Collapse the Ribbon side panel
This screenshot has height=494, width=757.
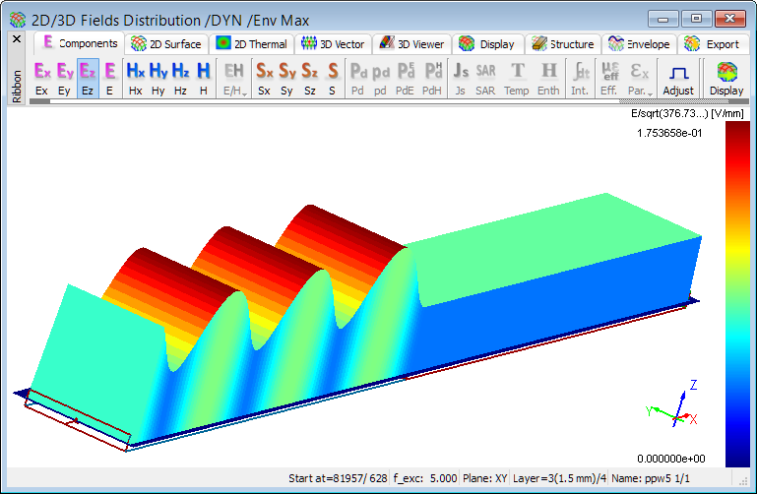(16, 39)
